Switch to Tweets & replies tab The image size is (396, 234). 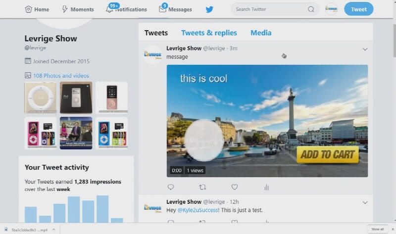pyautogui.click(x=209, y=33)
